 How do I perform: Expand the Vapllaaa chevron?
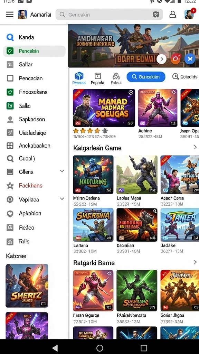click(62, 199)
